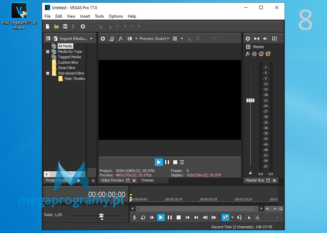The image size is (327, 233).
Task: Close the Video Preview tab
Action: pos(134,181)
